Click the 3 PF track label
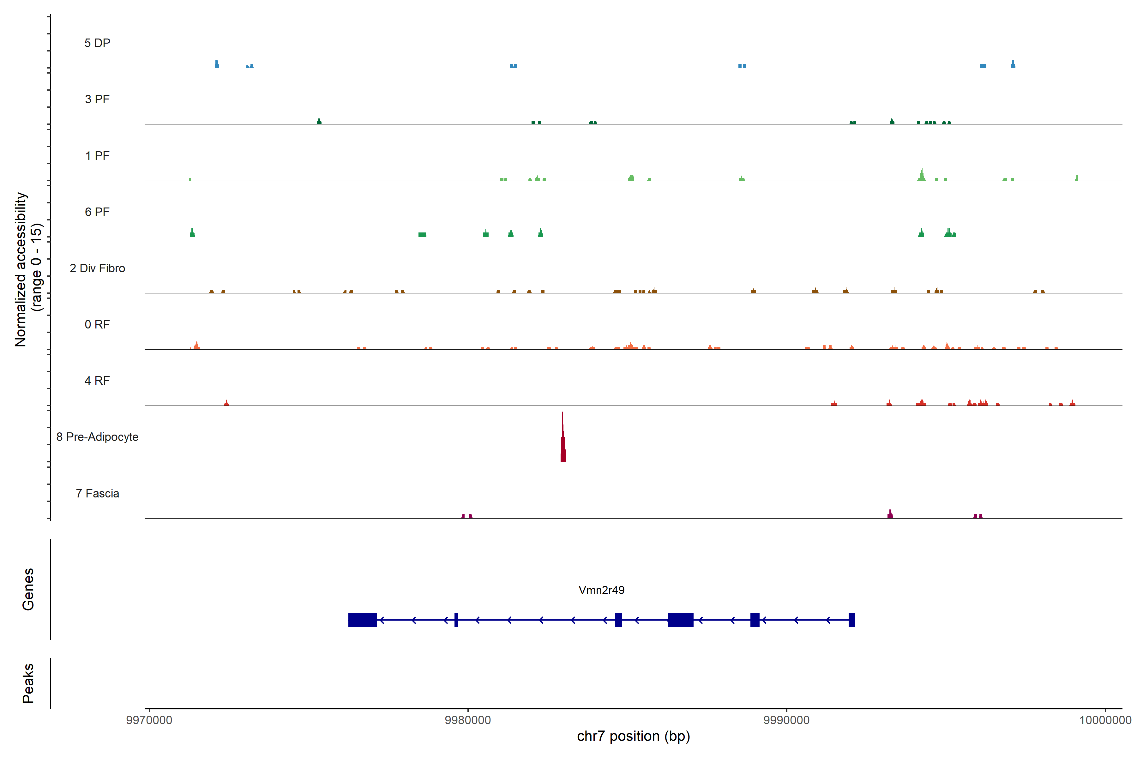This screenshot has width=1137, height=758. click(97, 99)
